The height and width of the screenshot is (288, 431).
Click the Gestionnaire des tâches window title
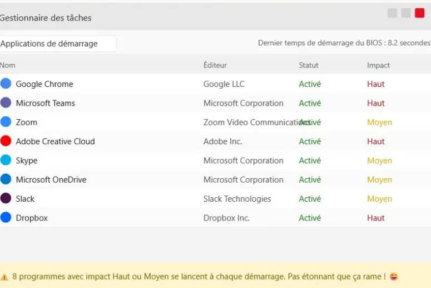(x=46, y=18)
